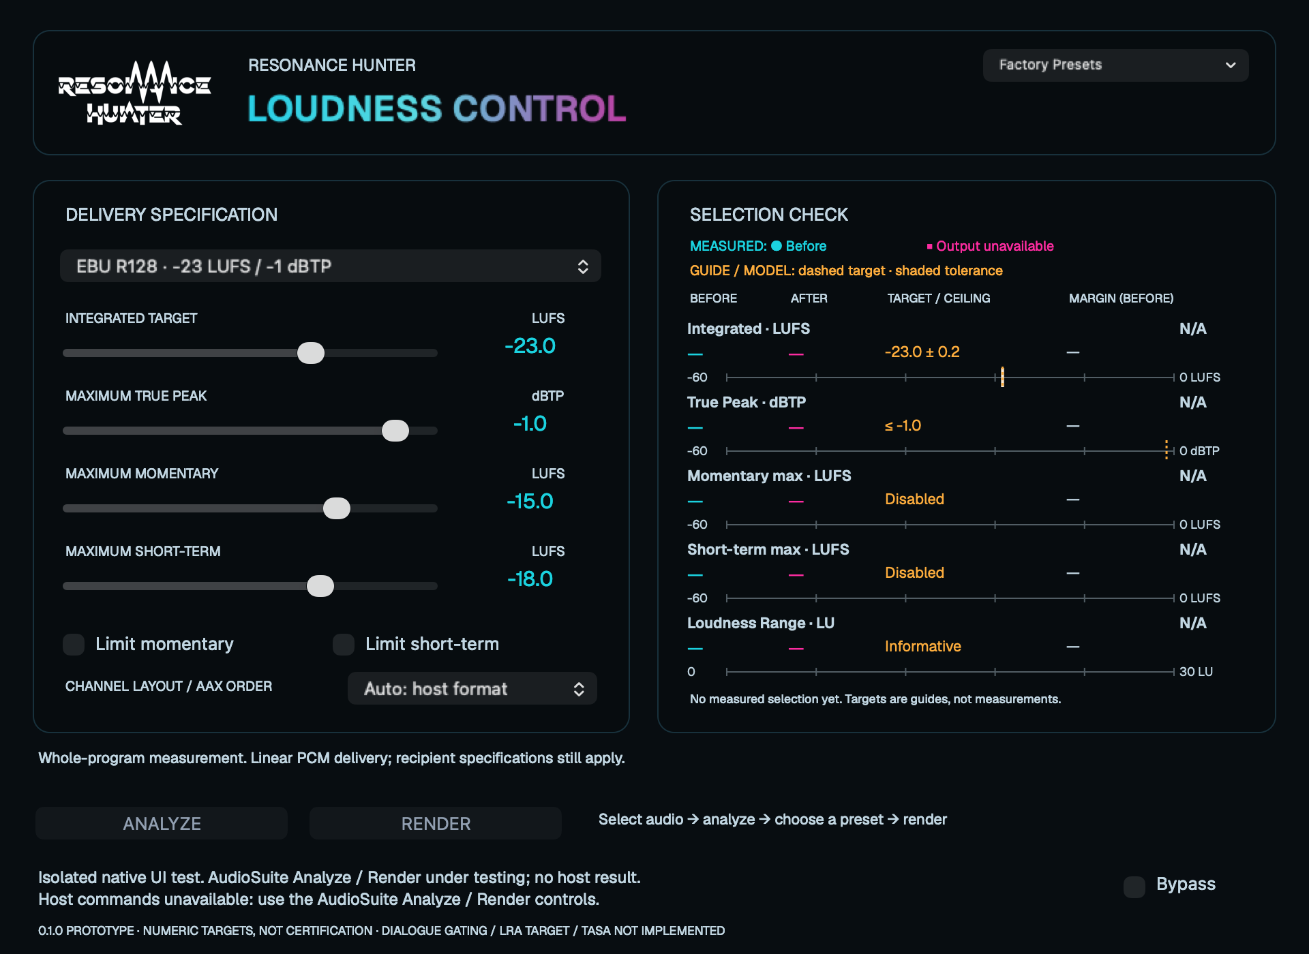This screenshot has height=954, width=1309.
Task: Click the Disabled label in Momentary max row
Action: 914,499
